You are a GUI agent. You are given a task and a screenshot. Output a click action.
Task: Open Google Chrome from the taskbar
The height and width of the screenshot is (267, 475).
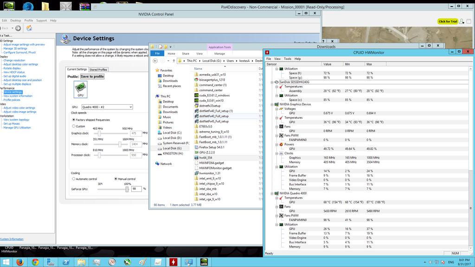click(x=35, y=262)
